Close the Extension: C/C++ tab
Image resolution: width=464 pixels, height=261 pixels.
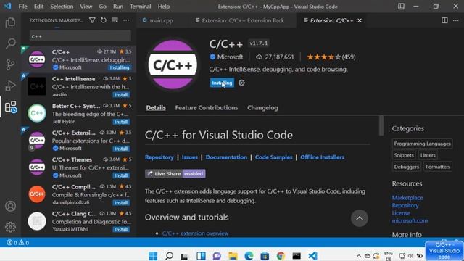360,20
